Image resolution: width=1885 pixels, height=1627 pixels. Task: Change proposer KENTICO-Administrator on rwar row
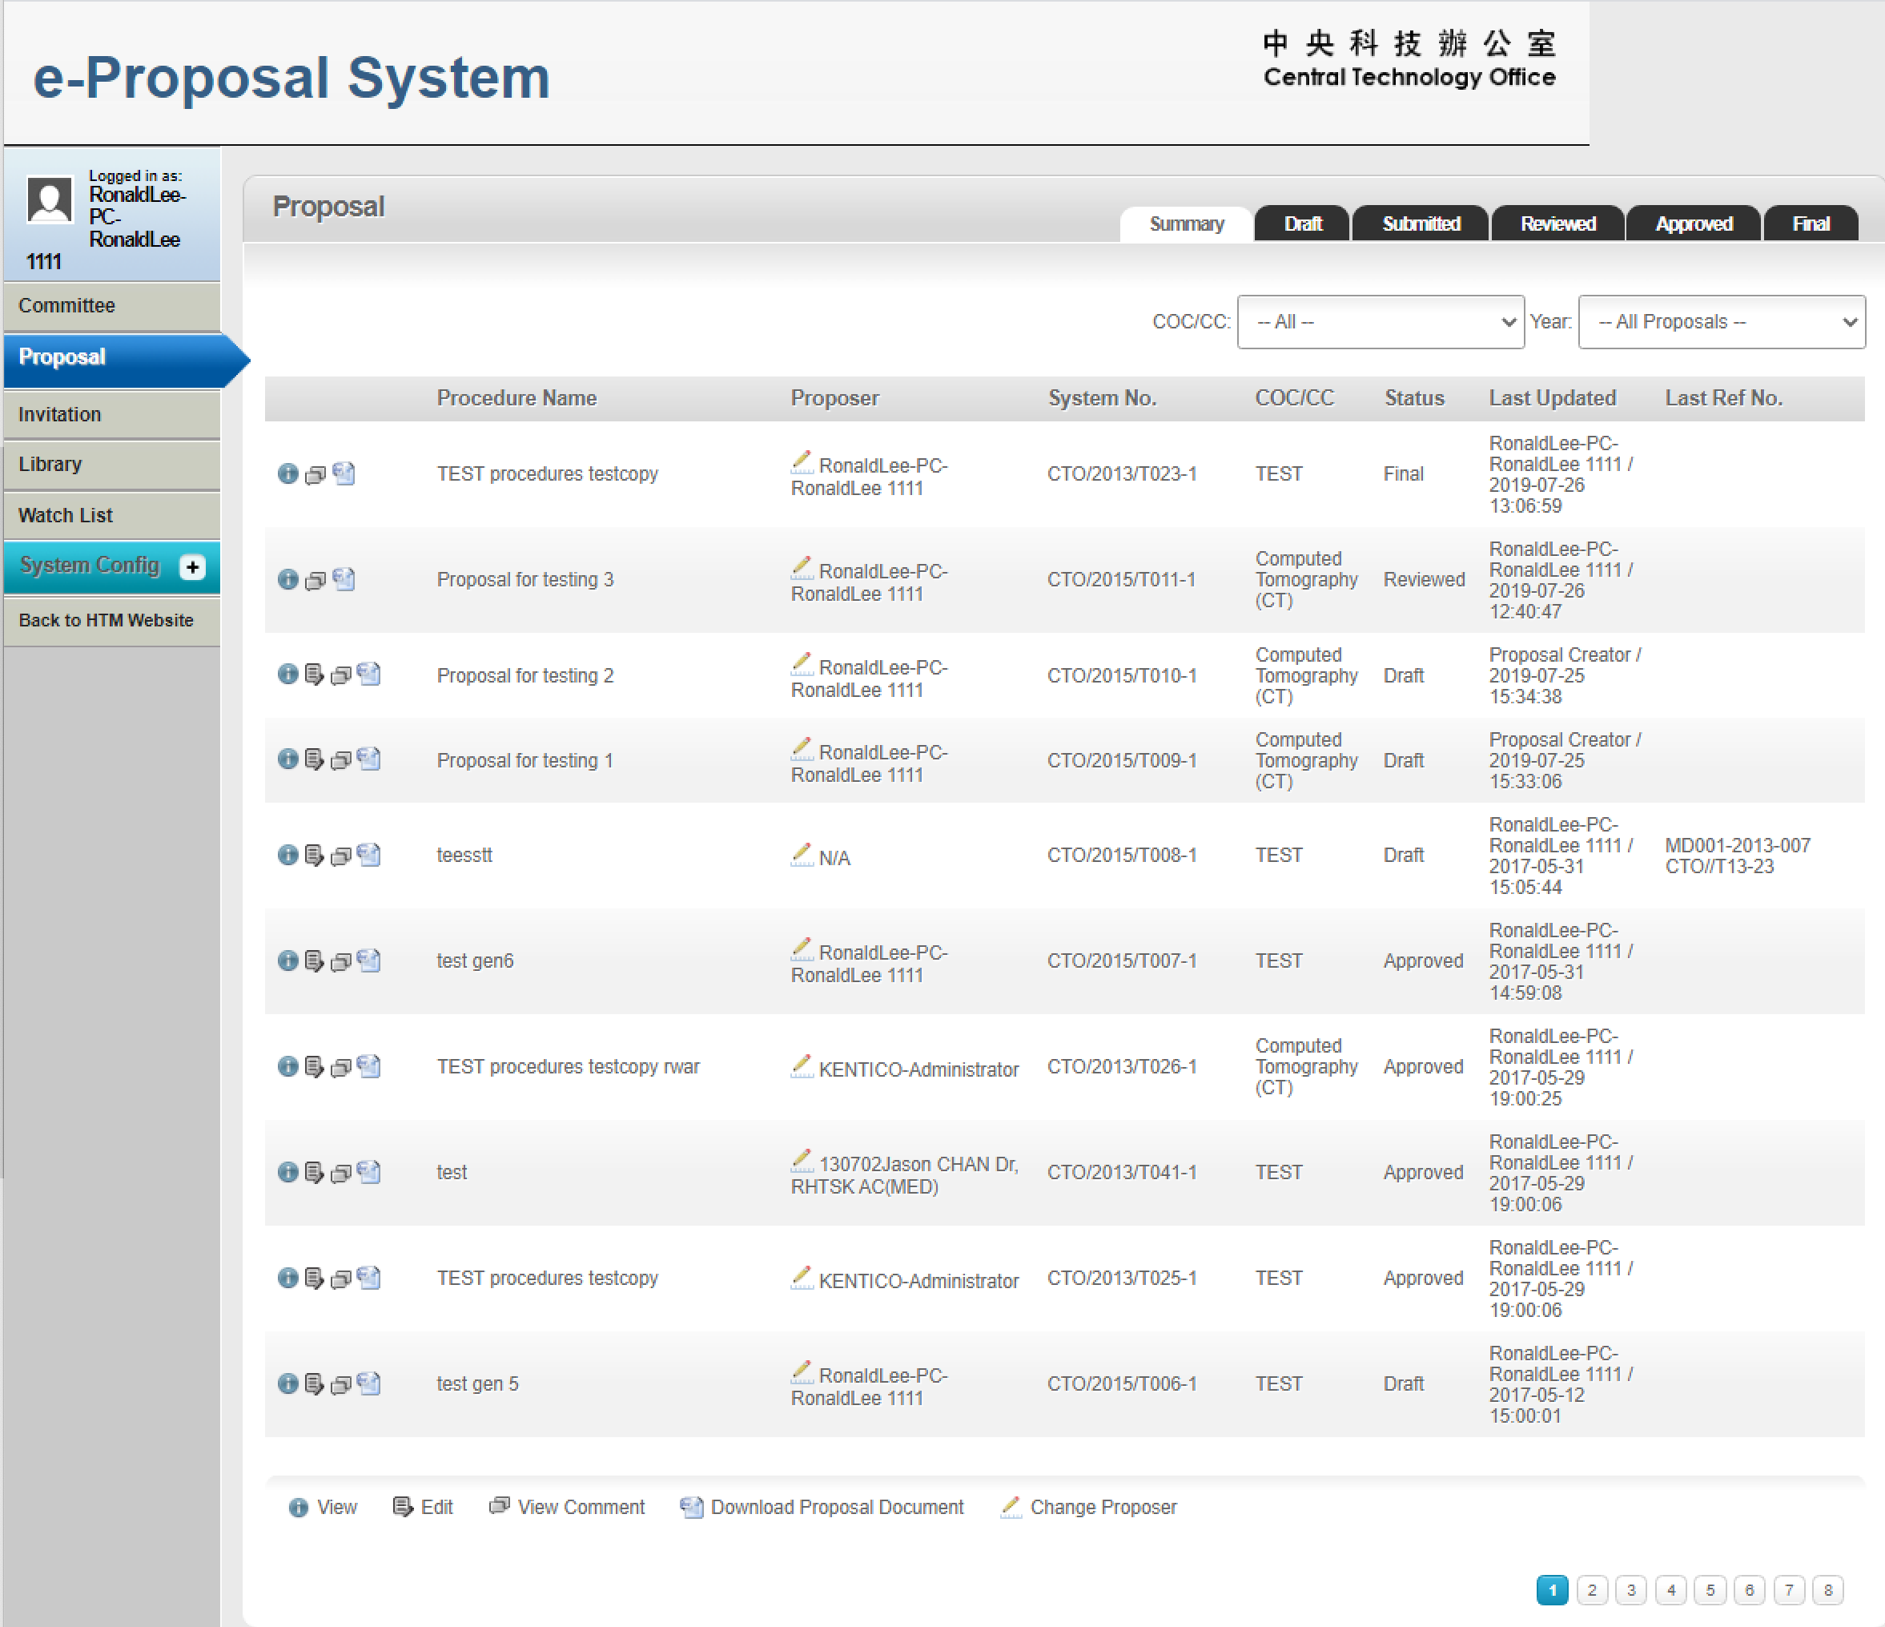pos(802,1066)
